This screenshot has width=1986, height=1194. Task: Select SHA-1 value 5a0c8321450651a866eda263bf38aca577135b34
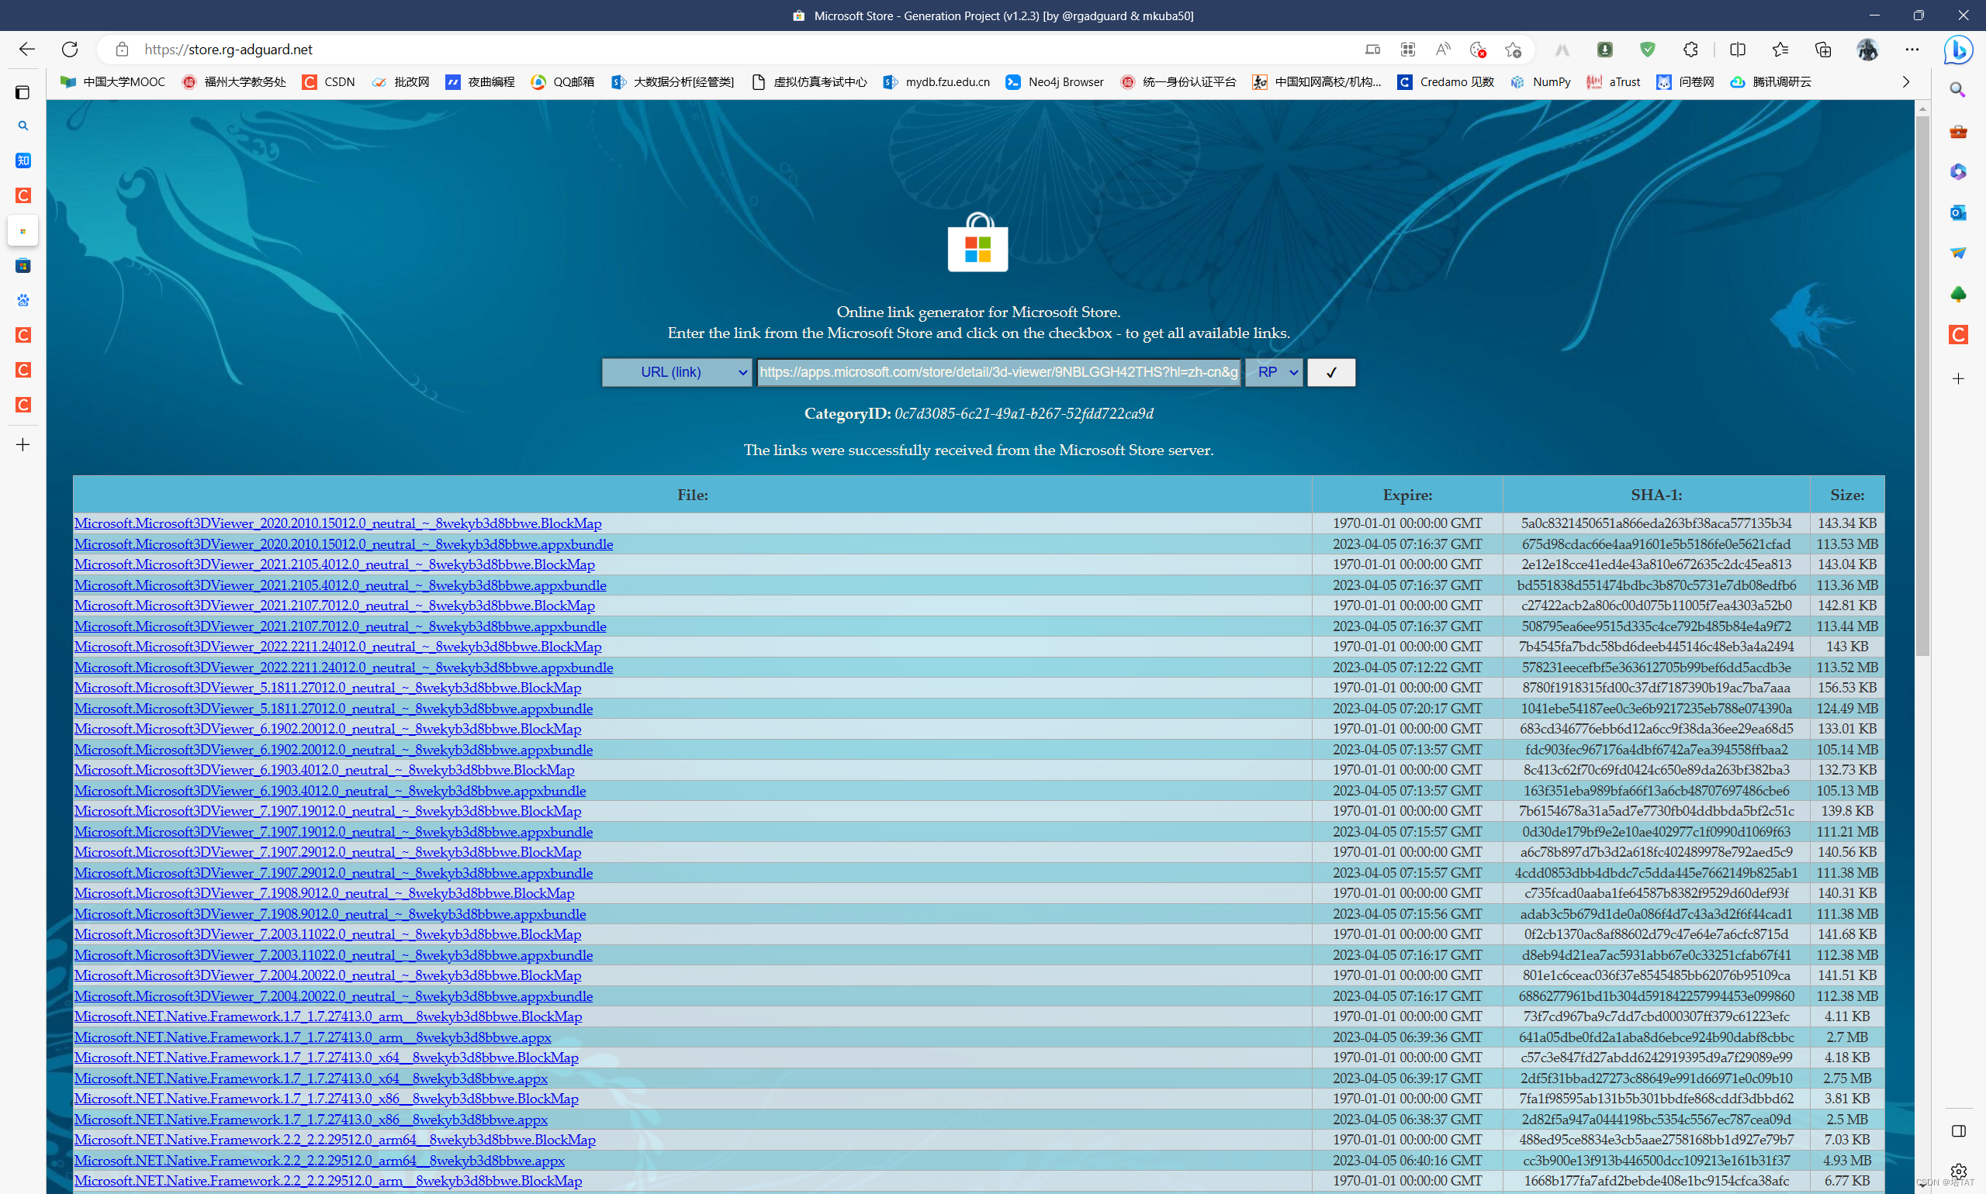point(1656,523)
